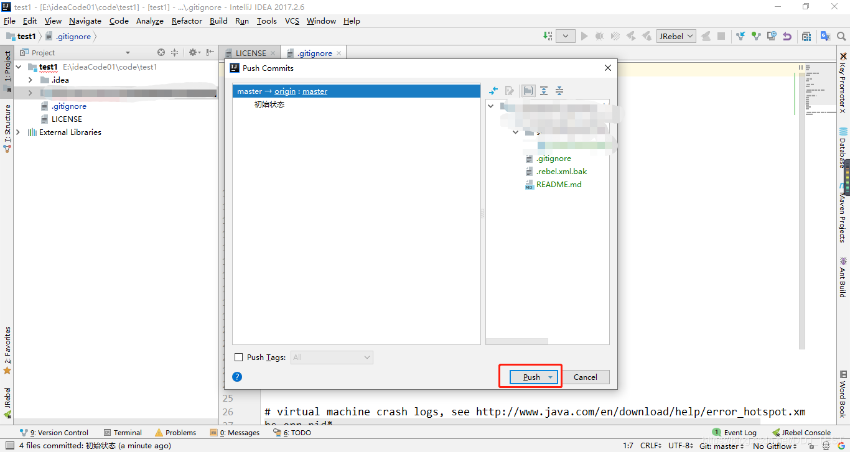850x452 pixels.
Task: Click the horizontal scrollbar in changed-files pane
Action: point(516,341)
